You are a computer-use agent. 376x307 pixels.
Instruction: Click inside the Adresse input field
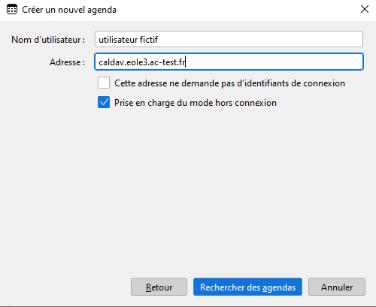point(229,62)
